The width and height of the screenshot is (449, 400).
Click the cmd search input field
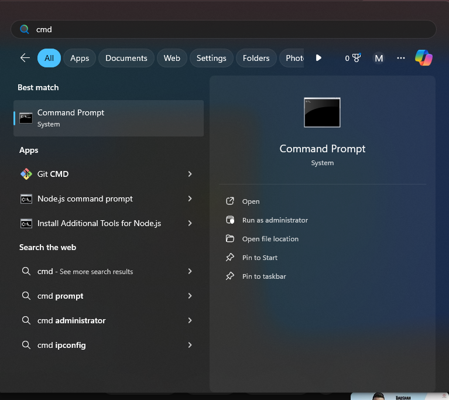[224, 29]
